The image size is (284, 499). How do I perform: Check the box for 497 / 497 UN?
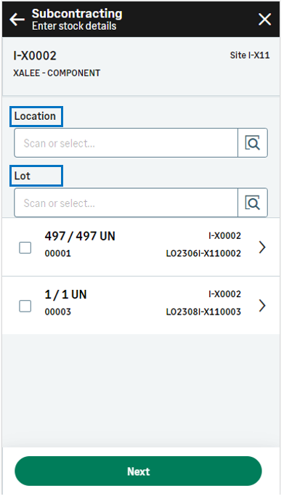click(x=25, y=248)
